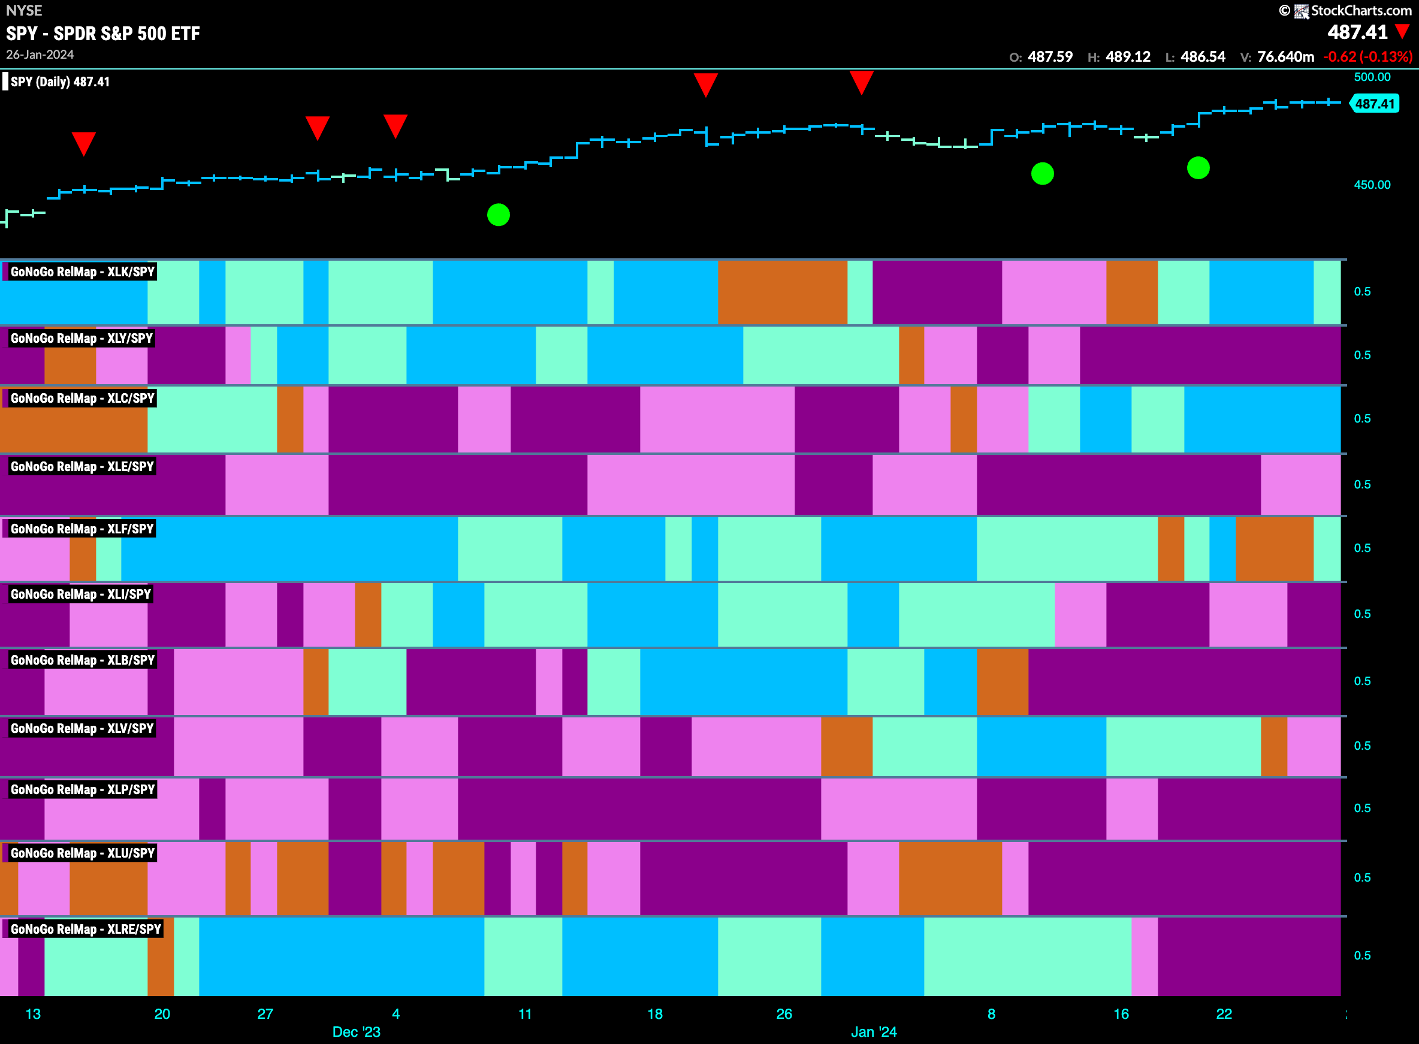Click the 11 date tick label
Viewport: 1419px width, 1044px height.
pos(525,1013)
